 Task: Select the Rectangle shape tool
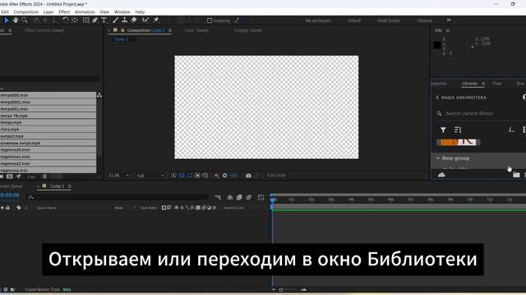point(85,20)
